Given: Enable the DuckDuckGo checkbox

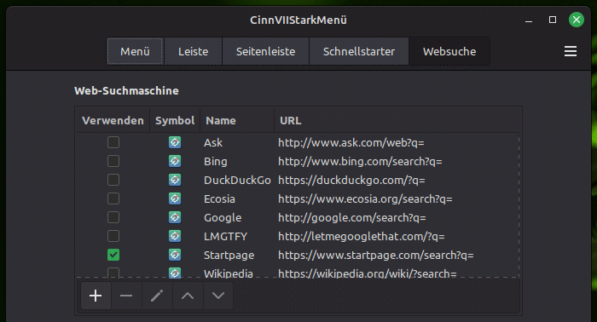Looking at the screenshot, I should 113,180.
